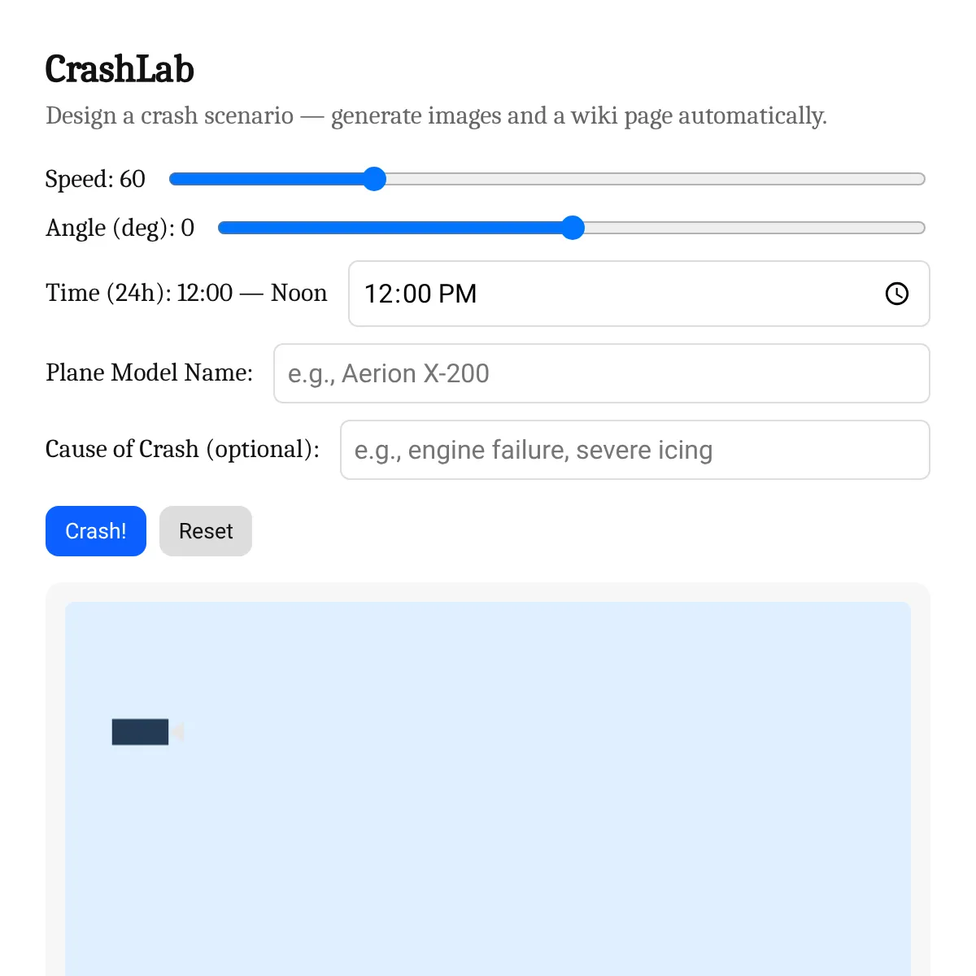Screen dimensions: 976x976
Task: Focus the Plane Model Name text field
Action: [601, 373]
